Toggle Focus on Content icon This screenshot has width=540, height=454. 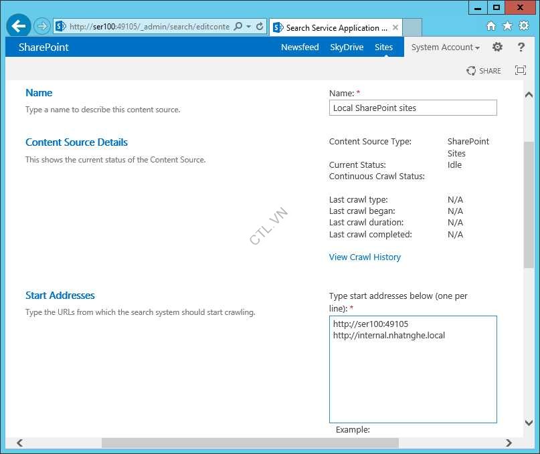521,70
